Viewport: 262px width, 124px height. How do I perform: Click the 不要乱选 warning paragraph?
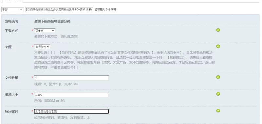tap(124, 60)
